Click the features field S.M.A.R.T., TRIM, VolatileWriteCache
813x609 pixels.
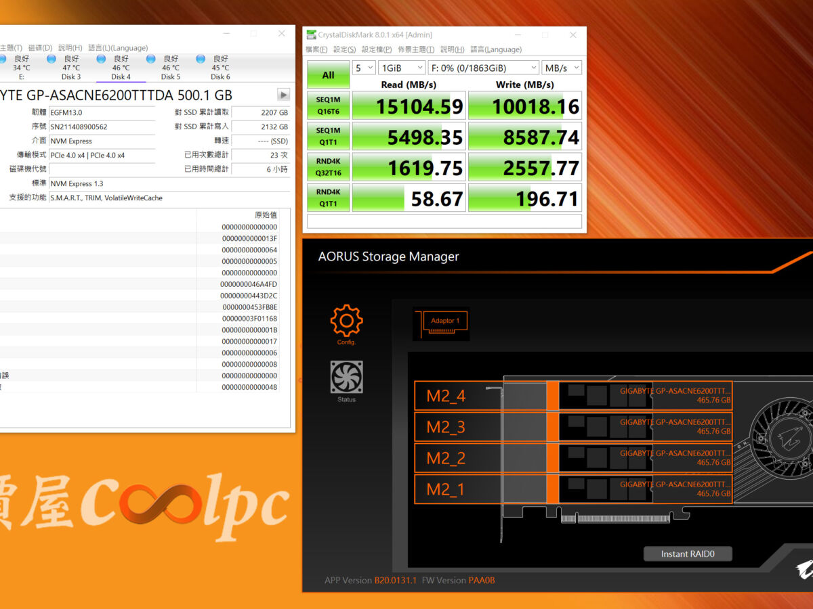[169, 198]
